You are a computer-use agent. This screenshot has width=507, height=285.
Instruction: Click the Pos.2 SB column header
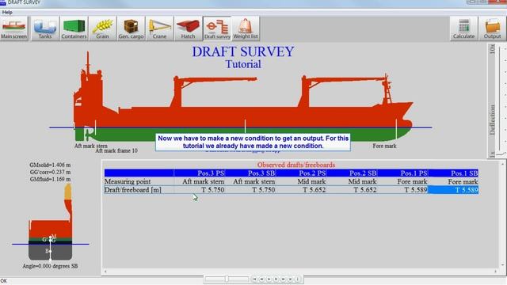point(352,173)
